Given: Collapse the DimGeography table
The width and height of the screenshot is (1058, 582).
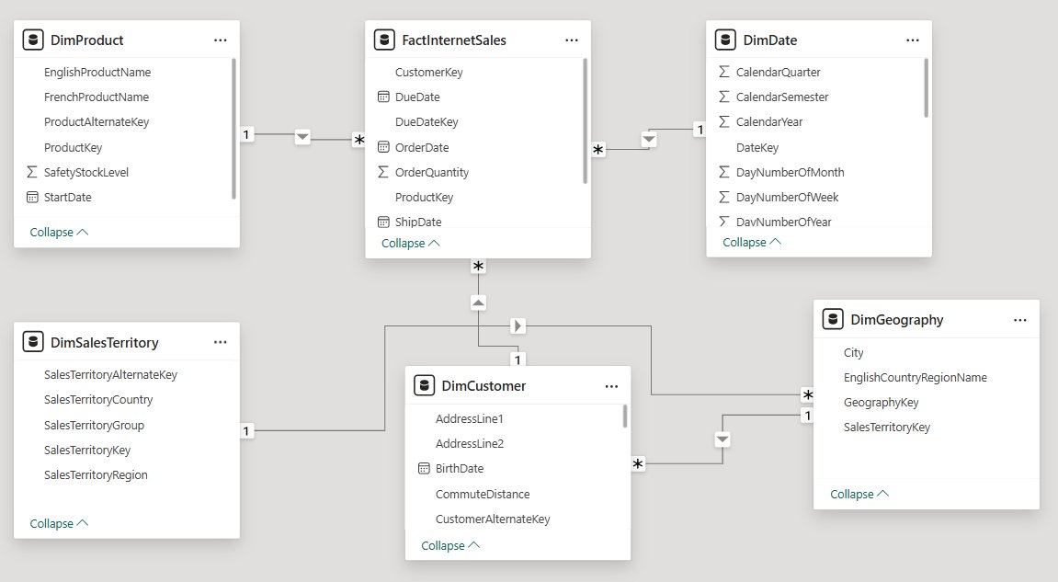Looking at the screenshot, I should 859,495.
